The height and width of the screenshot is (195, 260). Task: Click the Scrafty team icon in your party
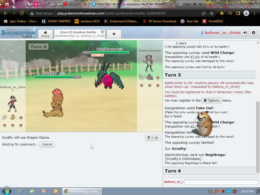tap(13, 117)
